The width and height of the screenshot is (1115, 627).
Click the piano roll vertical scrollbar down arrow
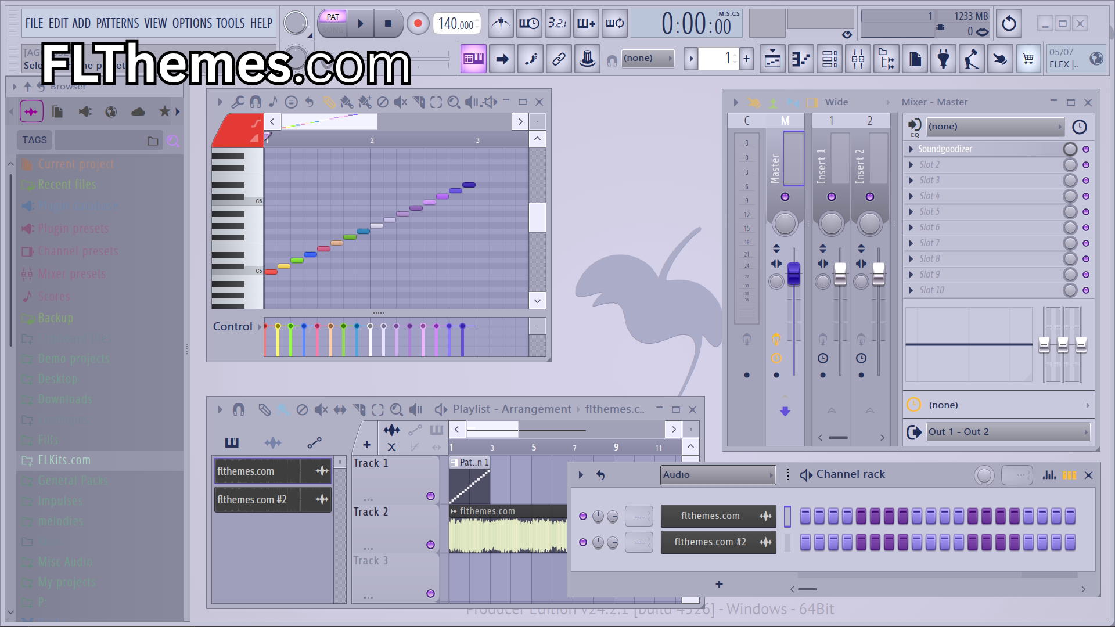[x=537, y=301]
